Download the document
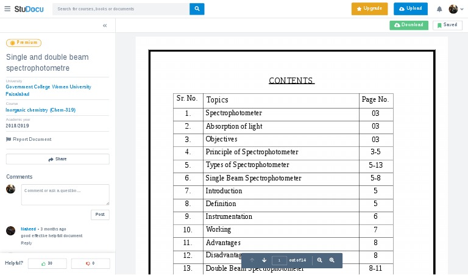Screen dimensions: 468x275 409,25
